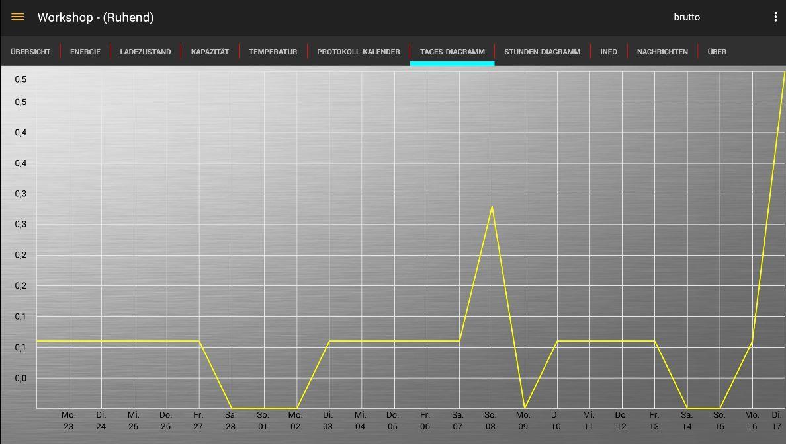This screenshot has height=444, width=786.
Task: Switch to the STUNDEN-DIAGRAMM tab
Action: 543,52
